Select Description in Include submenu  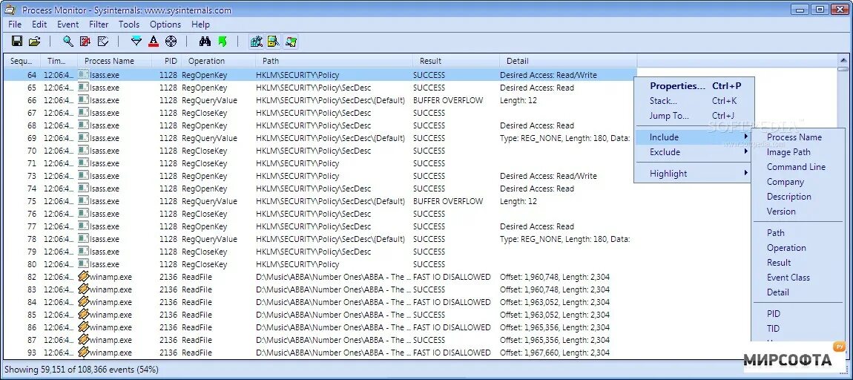[788, 197]
